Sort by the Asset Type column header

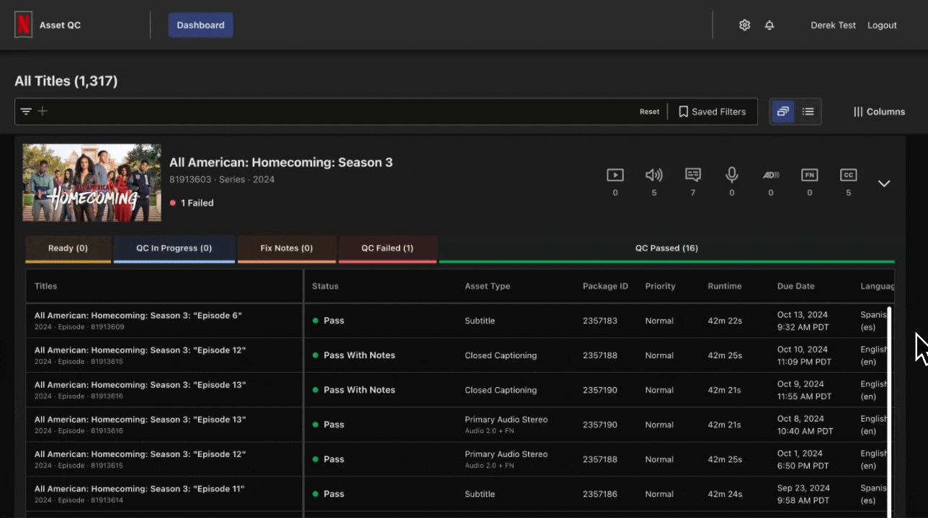tap(487, 286)
